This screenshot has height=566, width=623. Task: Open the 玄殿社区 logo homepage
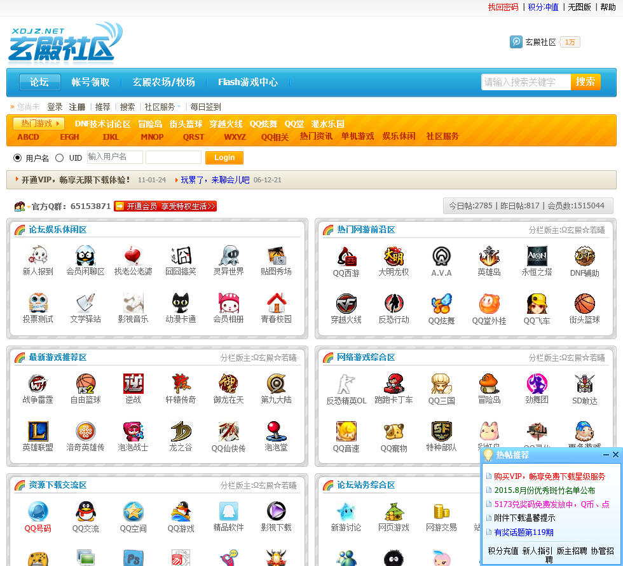(x=65, y=43)
